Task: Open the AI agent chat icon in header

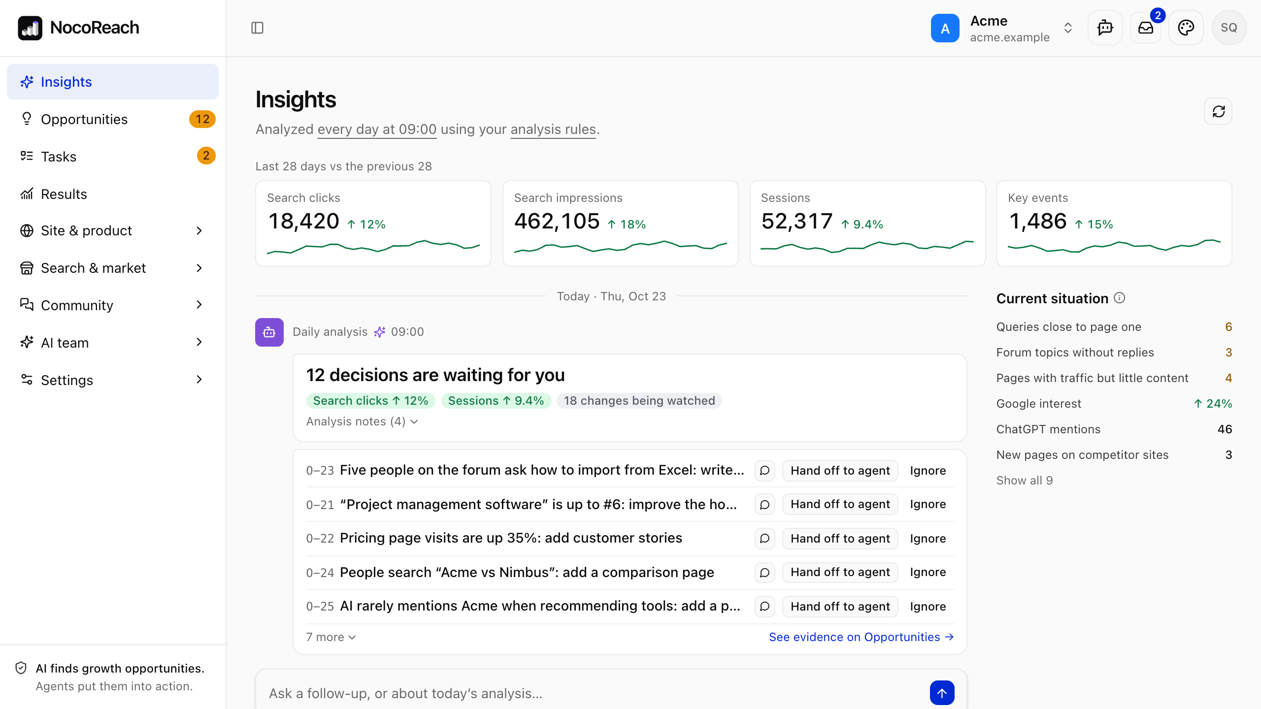Action: (1105, 28)
